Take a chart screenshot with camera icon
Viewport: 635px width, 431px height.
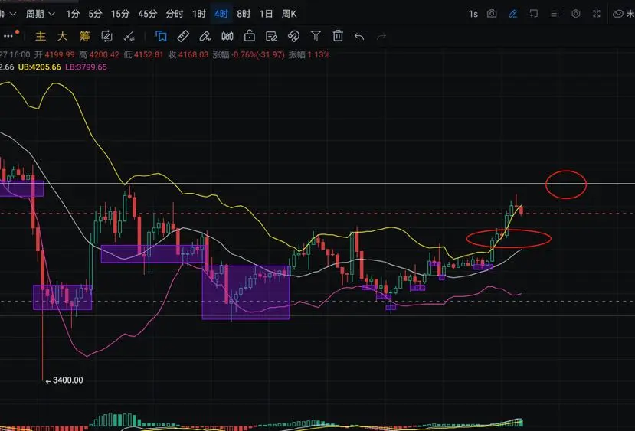pyautogui.click(x=492, y=14)
